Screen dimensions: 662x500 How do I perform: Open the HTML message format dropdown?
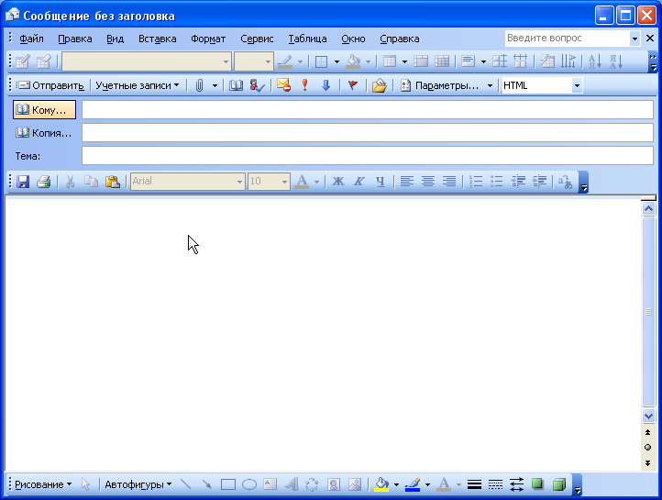tap(577, 85)
